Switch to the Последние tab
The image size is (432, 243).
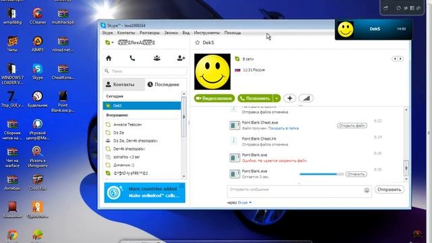tap(165, 84)
